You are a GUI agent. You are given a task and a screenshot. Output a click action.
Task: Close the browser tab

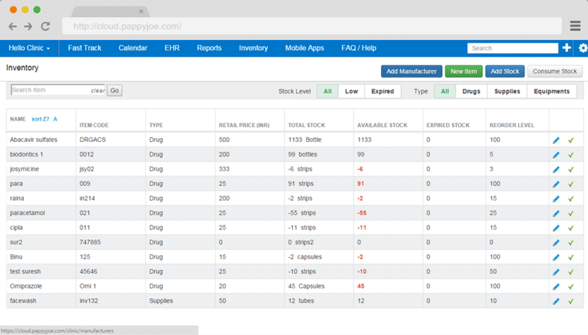click(141, 12)
